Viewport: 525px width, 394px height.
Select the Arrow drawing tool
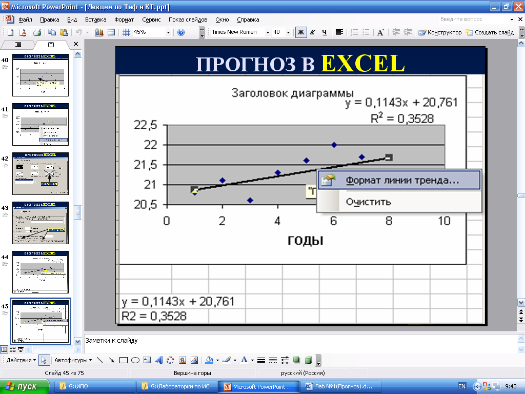[111, 360]
